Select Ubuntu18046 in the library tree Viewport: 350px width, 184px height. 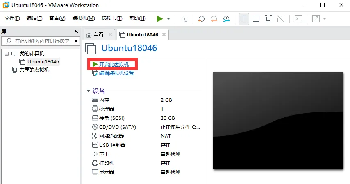pyautogui.click(x=43, y=61)
